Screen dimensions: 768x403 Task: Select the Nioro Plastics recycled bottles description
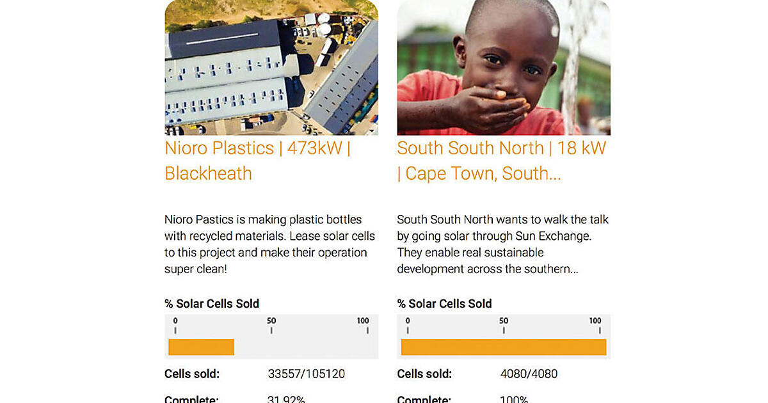click(270, 244)
